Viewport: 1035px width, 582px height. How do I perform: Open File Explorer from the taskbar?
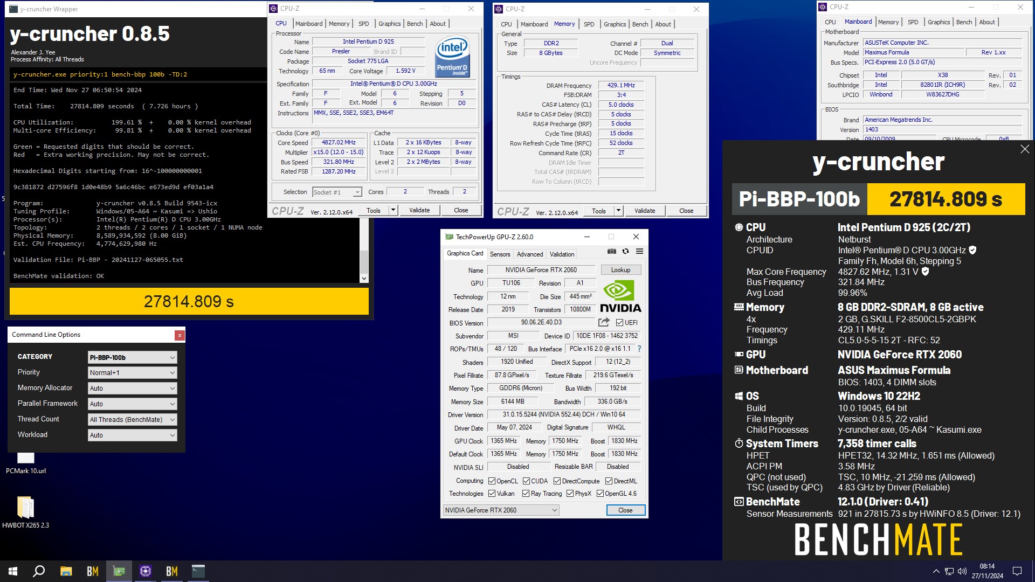point(66,571)
